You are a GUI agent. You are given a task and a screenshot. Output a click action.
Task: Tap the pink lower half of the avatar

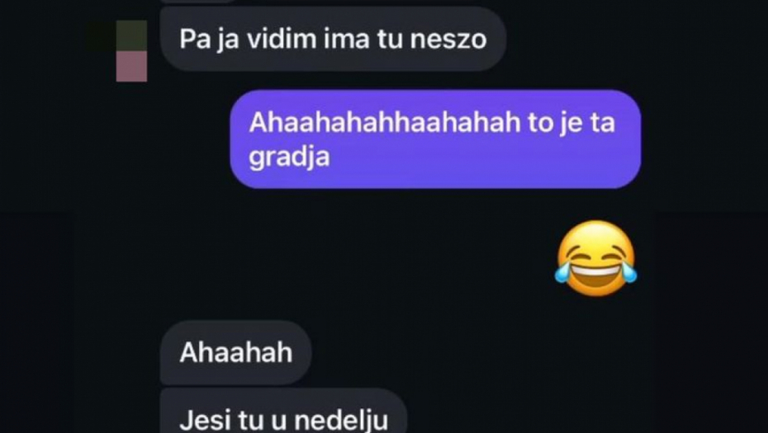coord(131,66)
